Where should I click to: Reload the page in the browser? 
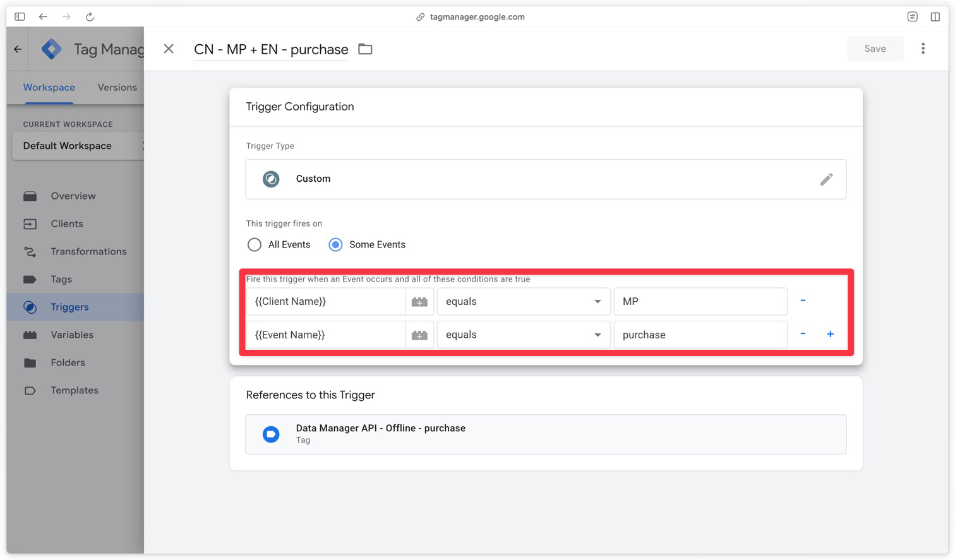(x=90, y=17)
